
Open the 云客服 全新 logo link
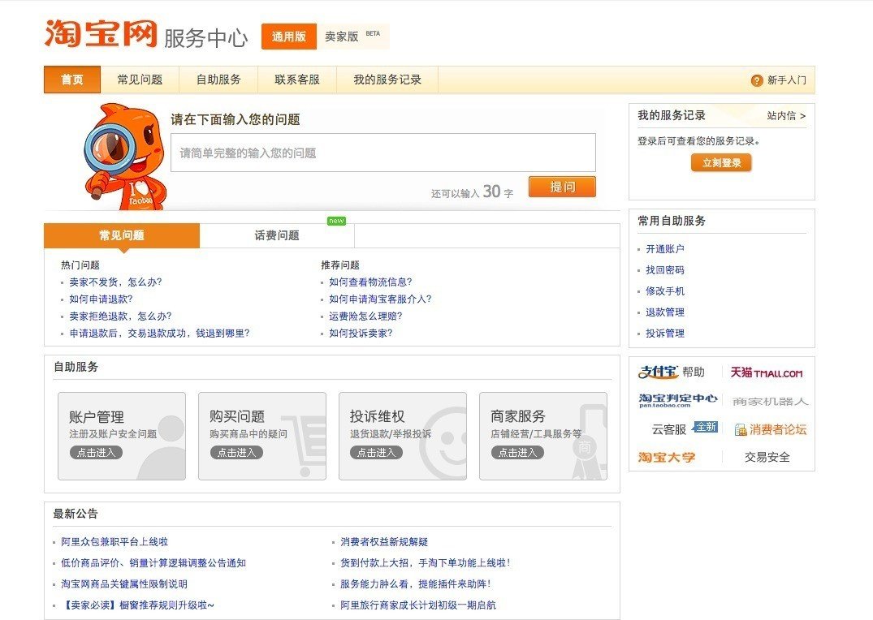(x=685, y=429)
